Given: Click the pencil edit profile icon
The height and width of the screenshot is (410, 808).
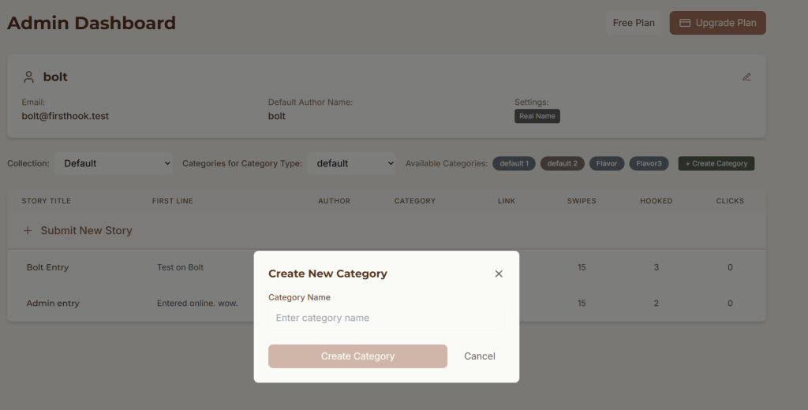Looking at the screenshot, I should [746, 77].
